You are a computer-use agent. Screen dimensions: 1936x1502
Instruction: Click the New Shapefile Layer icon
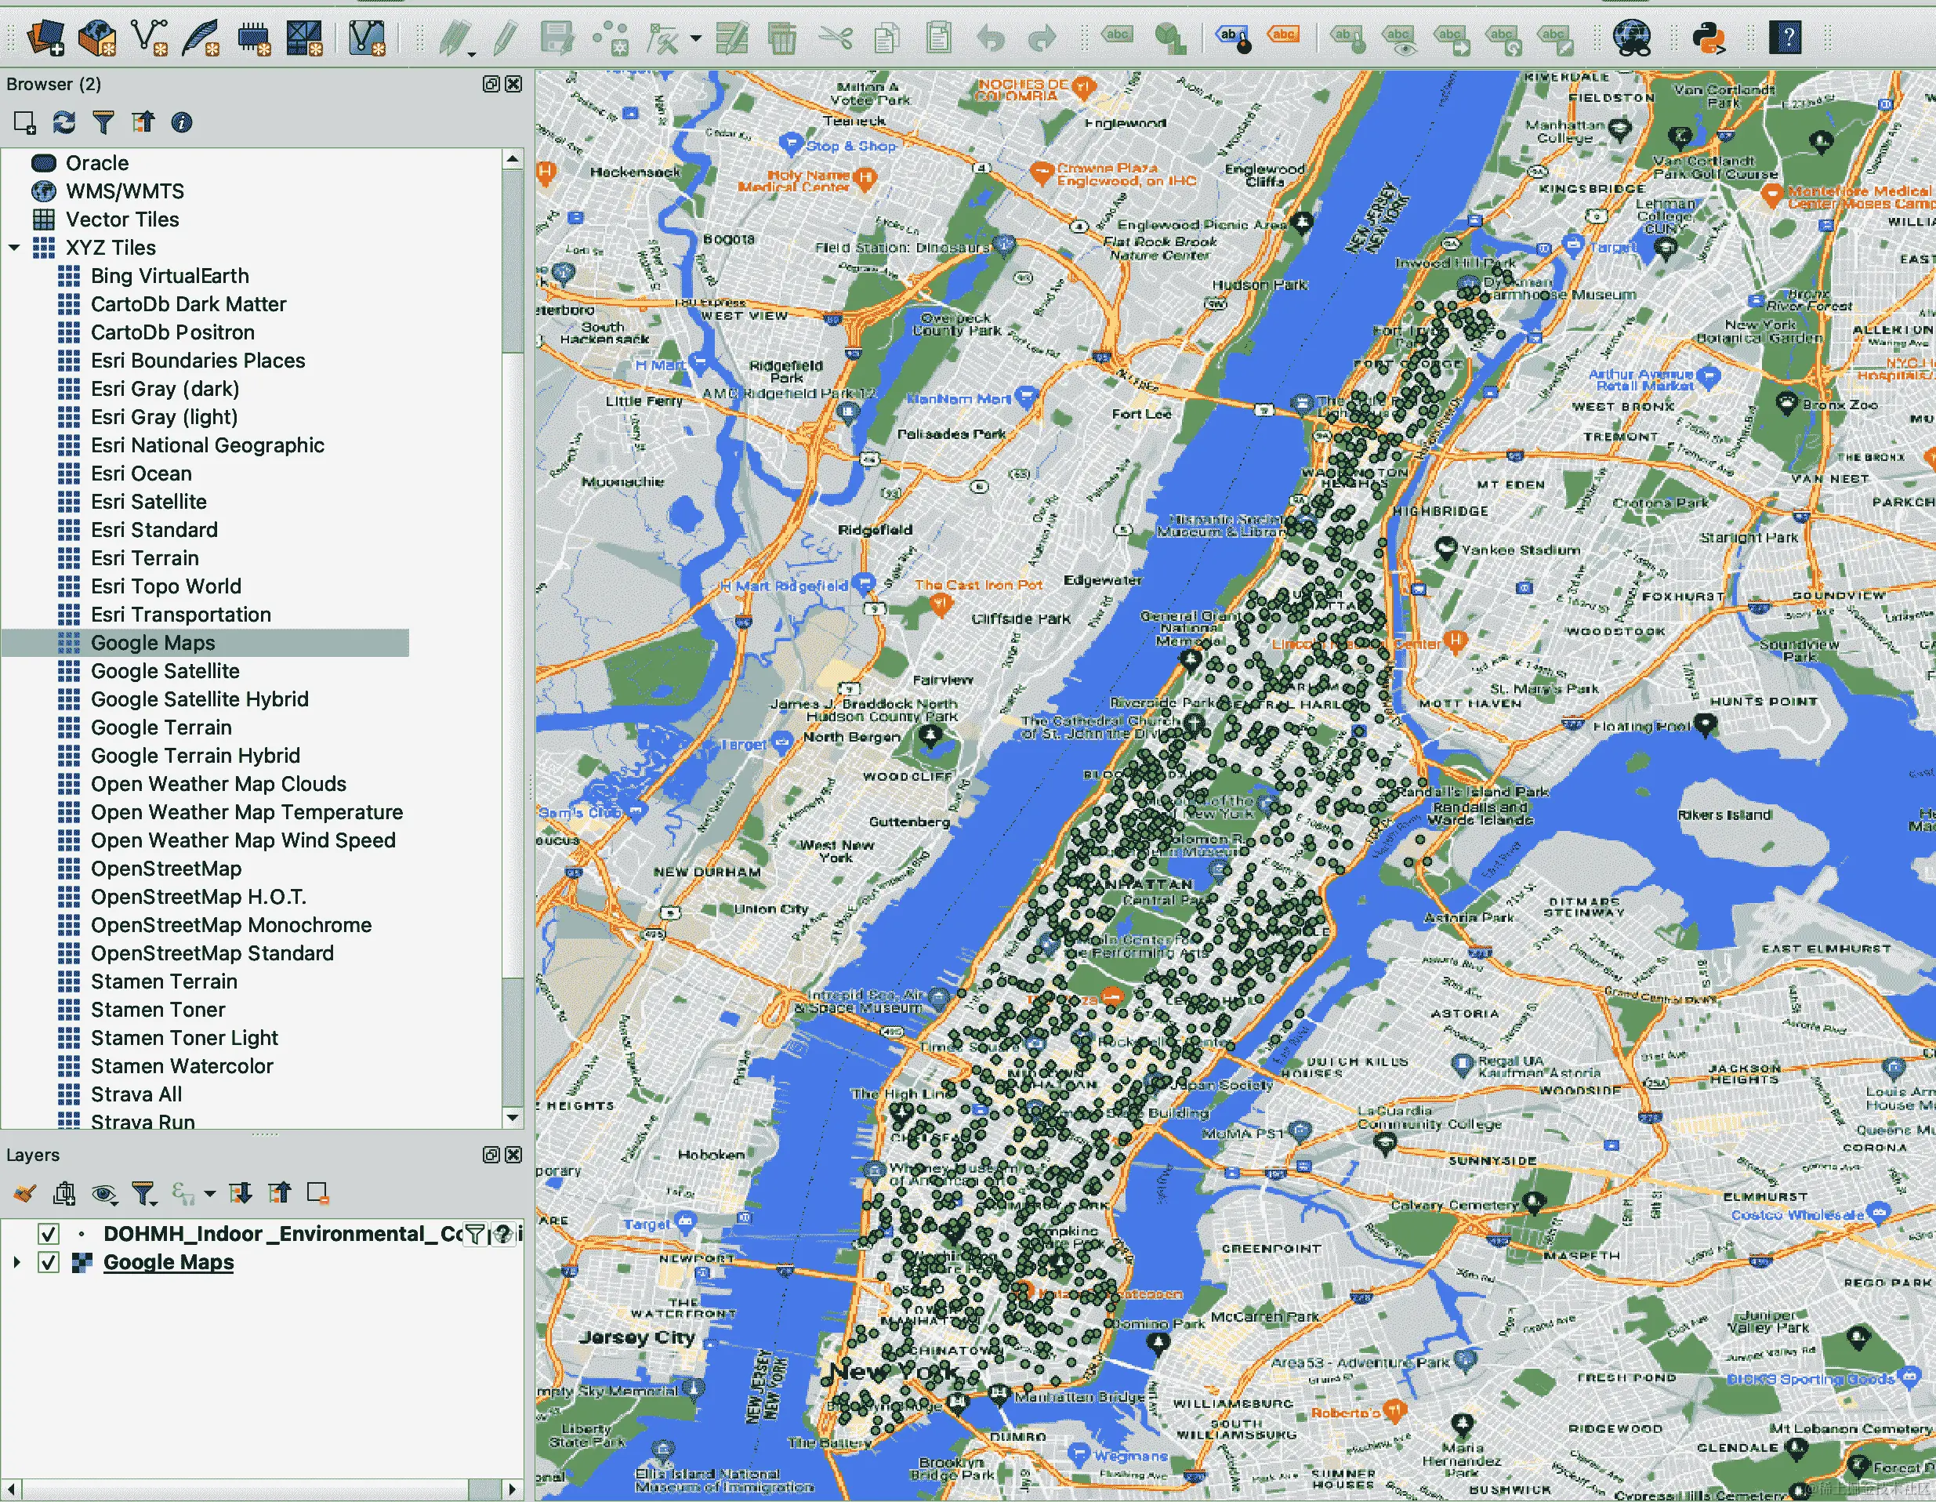tap(148, 38)
